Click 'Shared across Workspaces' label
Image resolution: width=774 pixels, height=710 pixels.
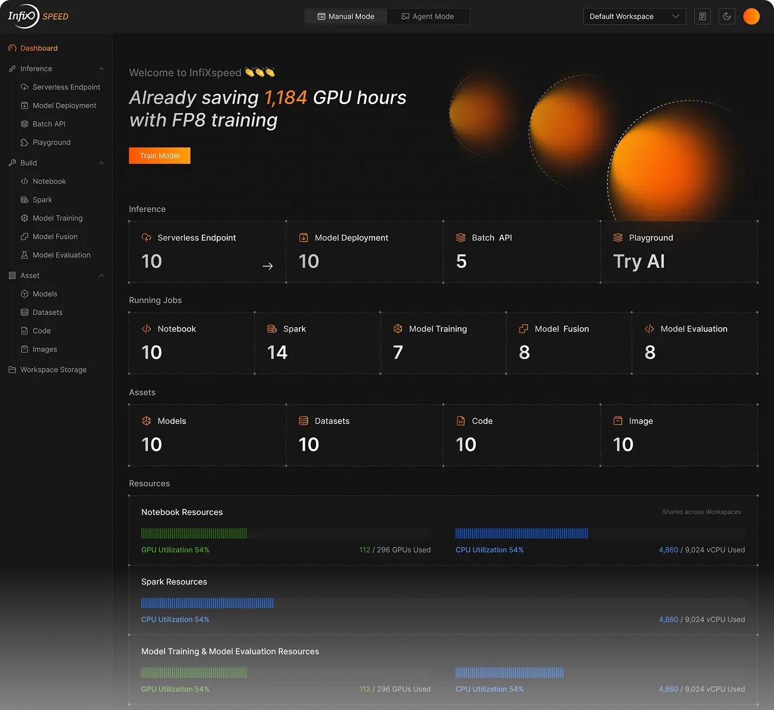point(702,512)
